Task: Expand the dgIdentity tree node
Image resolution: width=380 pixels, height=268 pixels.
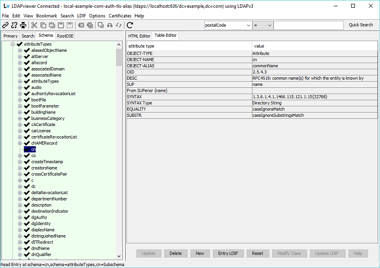Action: pyautogui.click(x=20, y=224)
